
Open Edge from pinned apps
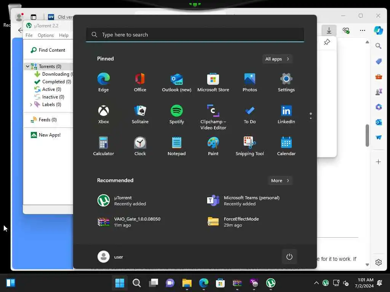(x=104, y=83)
